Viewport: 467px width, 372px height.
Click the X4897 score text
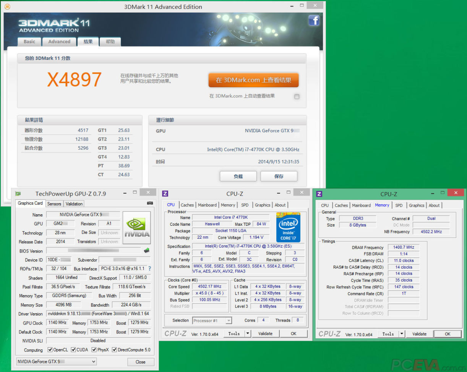(75, 79)
